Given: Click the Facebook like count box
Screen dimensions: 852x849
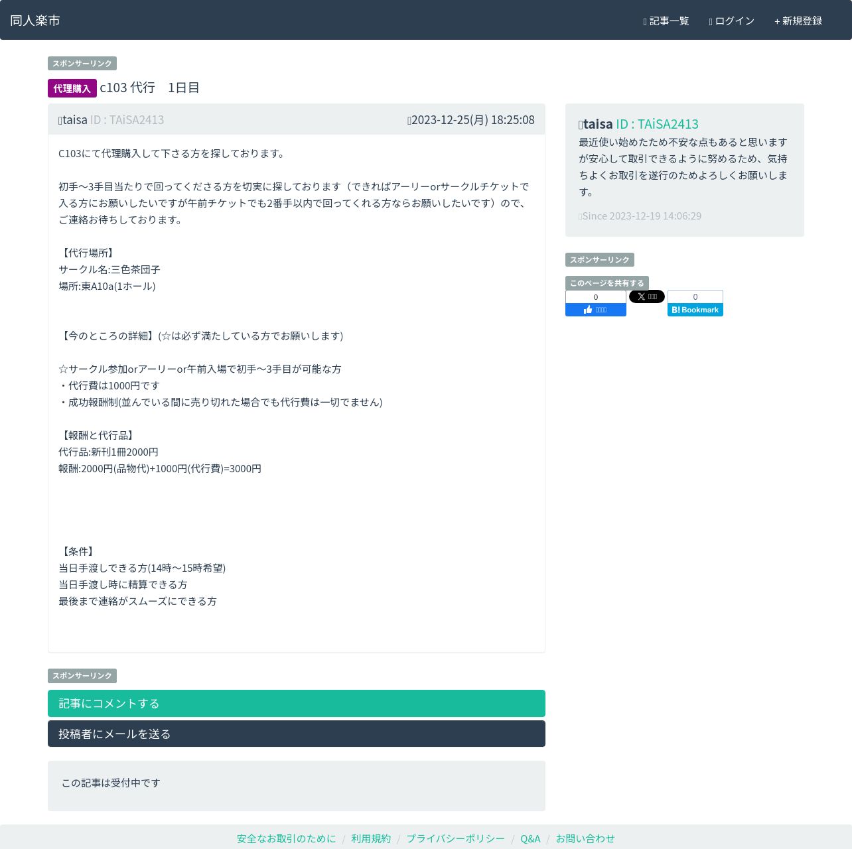Looking at the screenshot, I should (x=596, y=296).
